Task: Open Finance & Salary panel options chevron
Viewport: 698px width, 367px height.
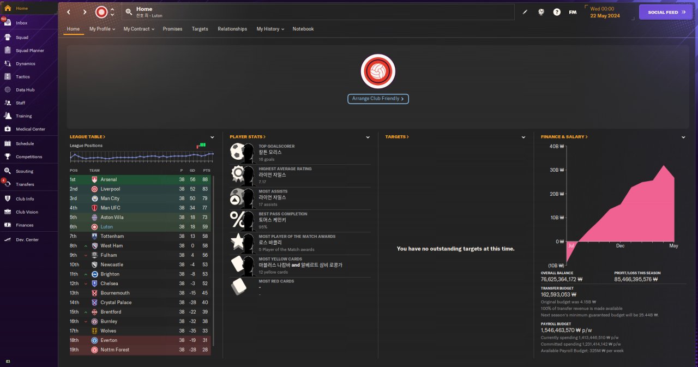Action: [x=683, y=137]
